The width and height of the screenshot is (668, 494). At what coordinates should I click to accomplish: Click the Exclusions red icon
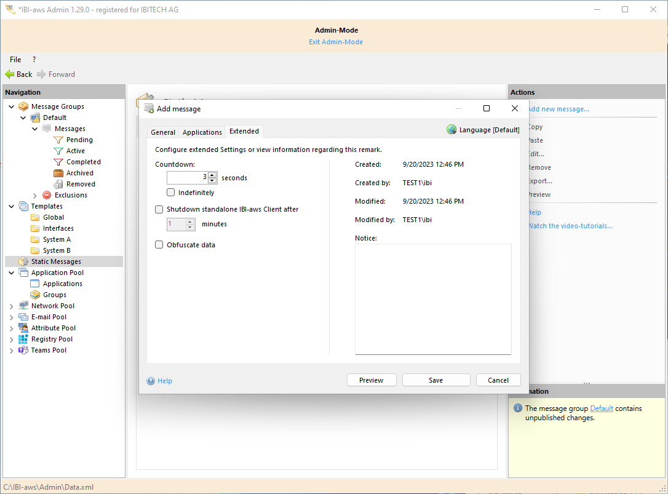click(x=47, y=195)
